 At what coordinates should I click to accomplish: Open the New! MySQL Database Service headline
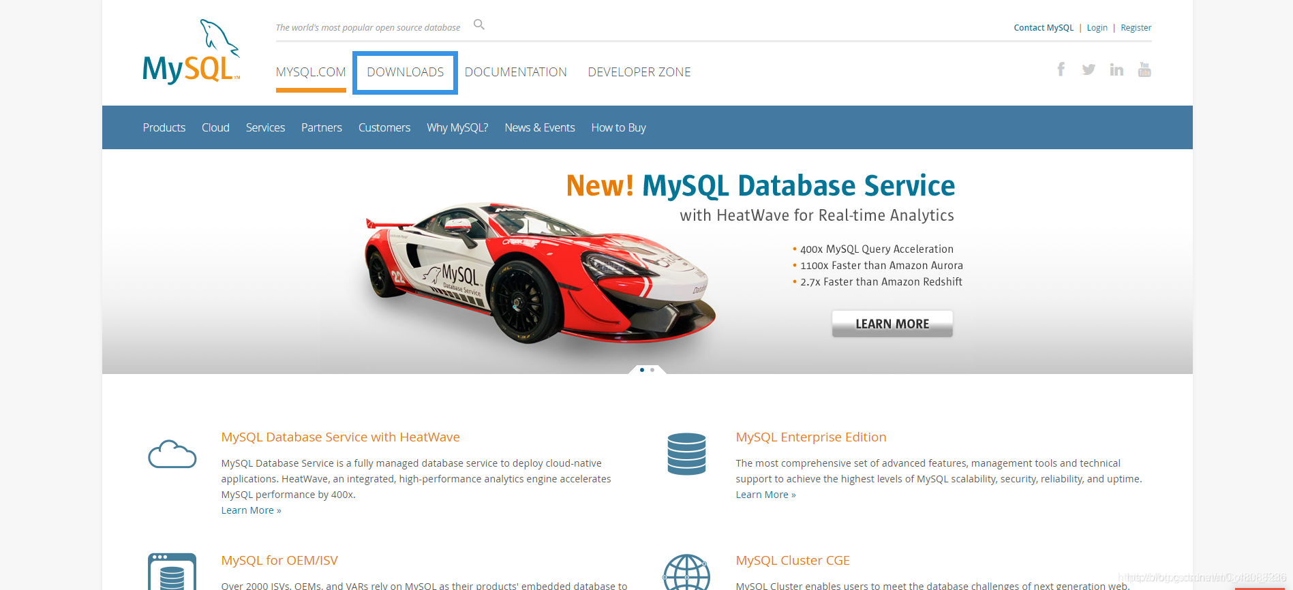(x=761, y=185)
